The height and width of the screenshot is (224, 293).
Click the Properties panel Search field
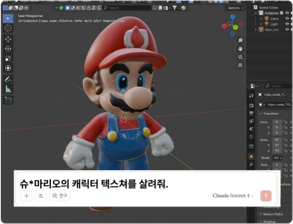(278, 86)
